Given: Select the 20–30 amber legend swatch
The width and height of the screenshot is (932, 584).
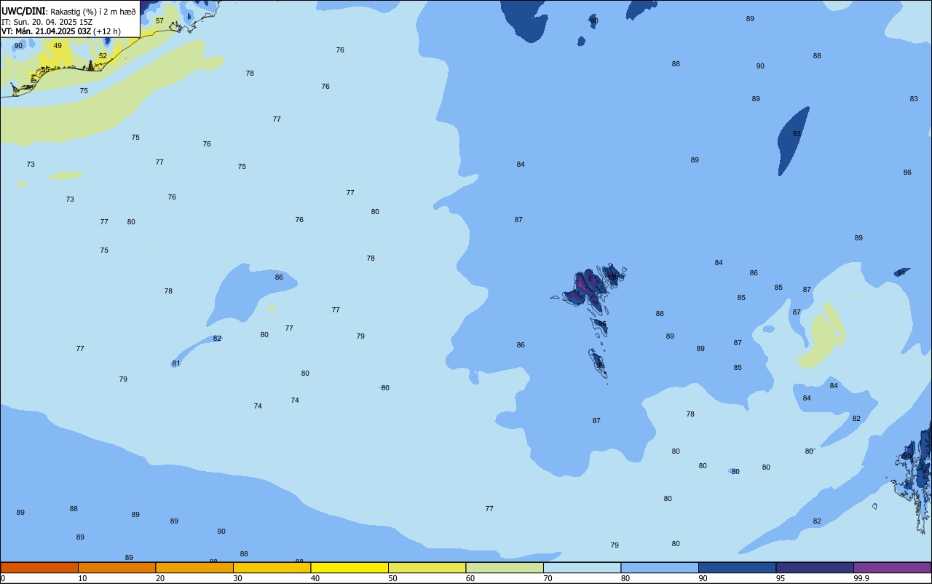Looking at the screenshot, I should click(194, 567).
